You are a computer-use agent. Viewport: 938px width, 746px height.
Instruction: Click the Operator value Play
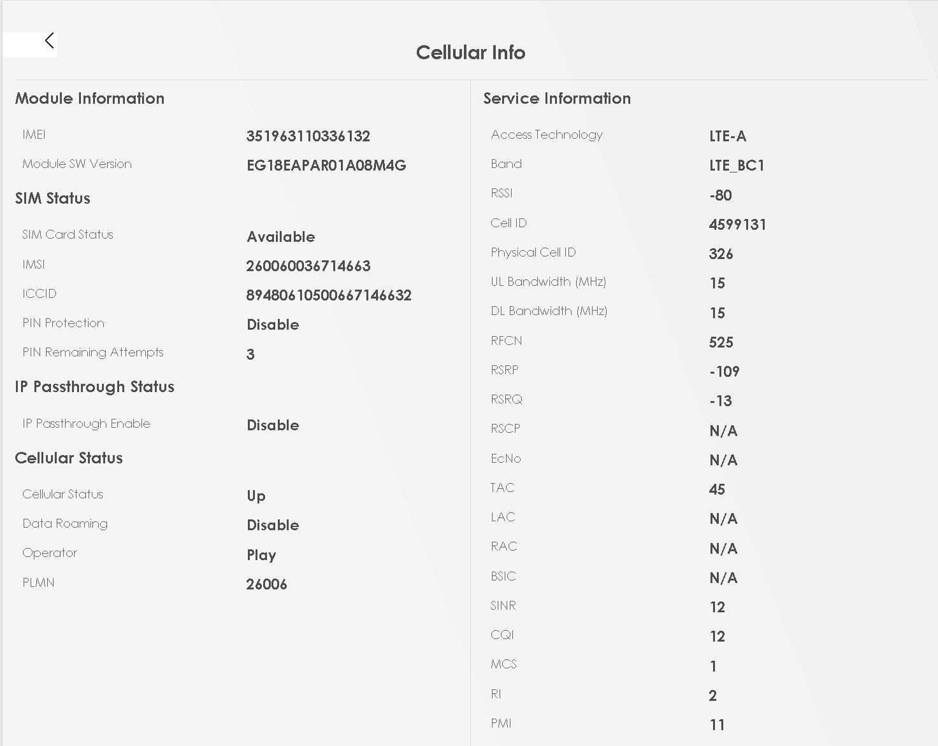tap(261, 555)
